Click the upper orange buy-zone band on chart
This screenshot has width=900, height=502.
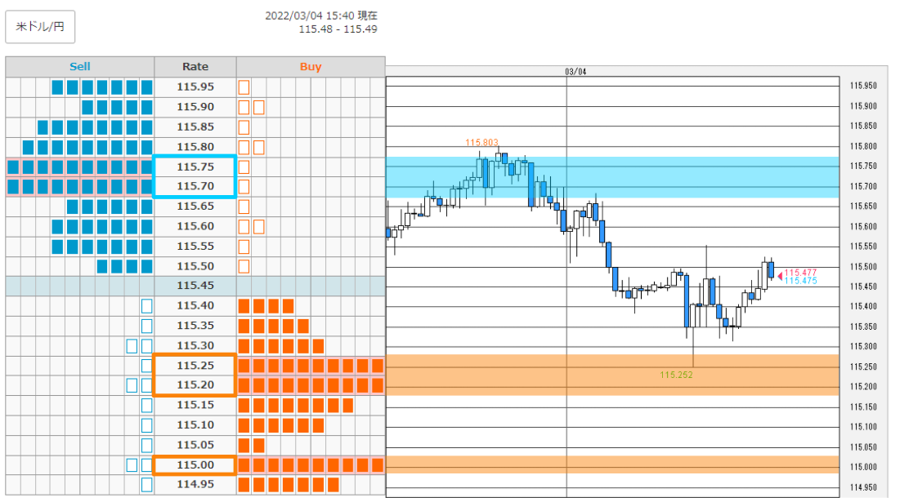tap(612, 375)
